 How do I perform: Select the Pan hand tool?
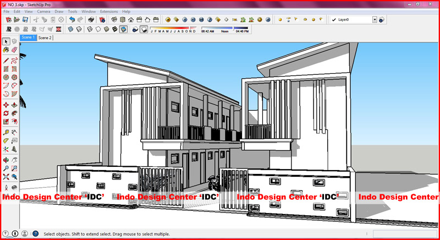click(14, 160)
